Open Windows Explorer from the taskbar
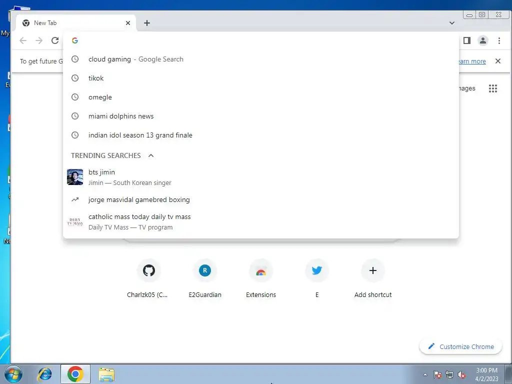This screenshot has width=512, height=384. click(107, 374)
